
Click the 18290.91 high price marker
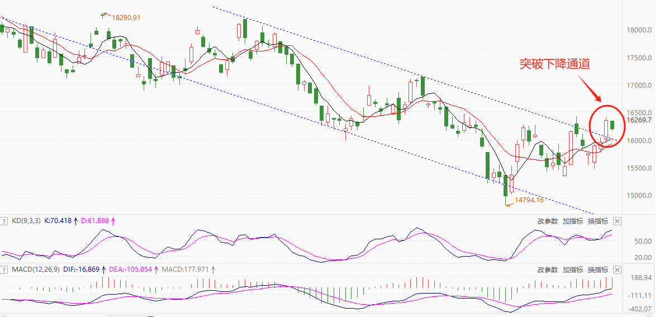(126, 18)
